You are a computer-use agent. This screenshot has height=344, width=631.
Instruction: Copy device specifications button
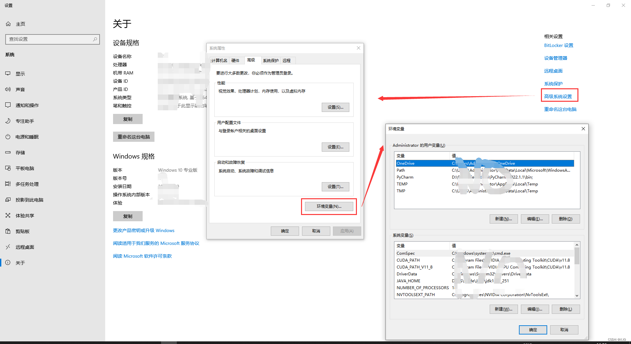click(x=128, y=119)
